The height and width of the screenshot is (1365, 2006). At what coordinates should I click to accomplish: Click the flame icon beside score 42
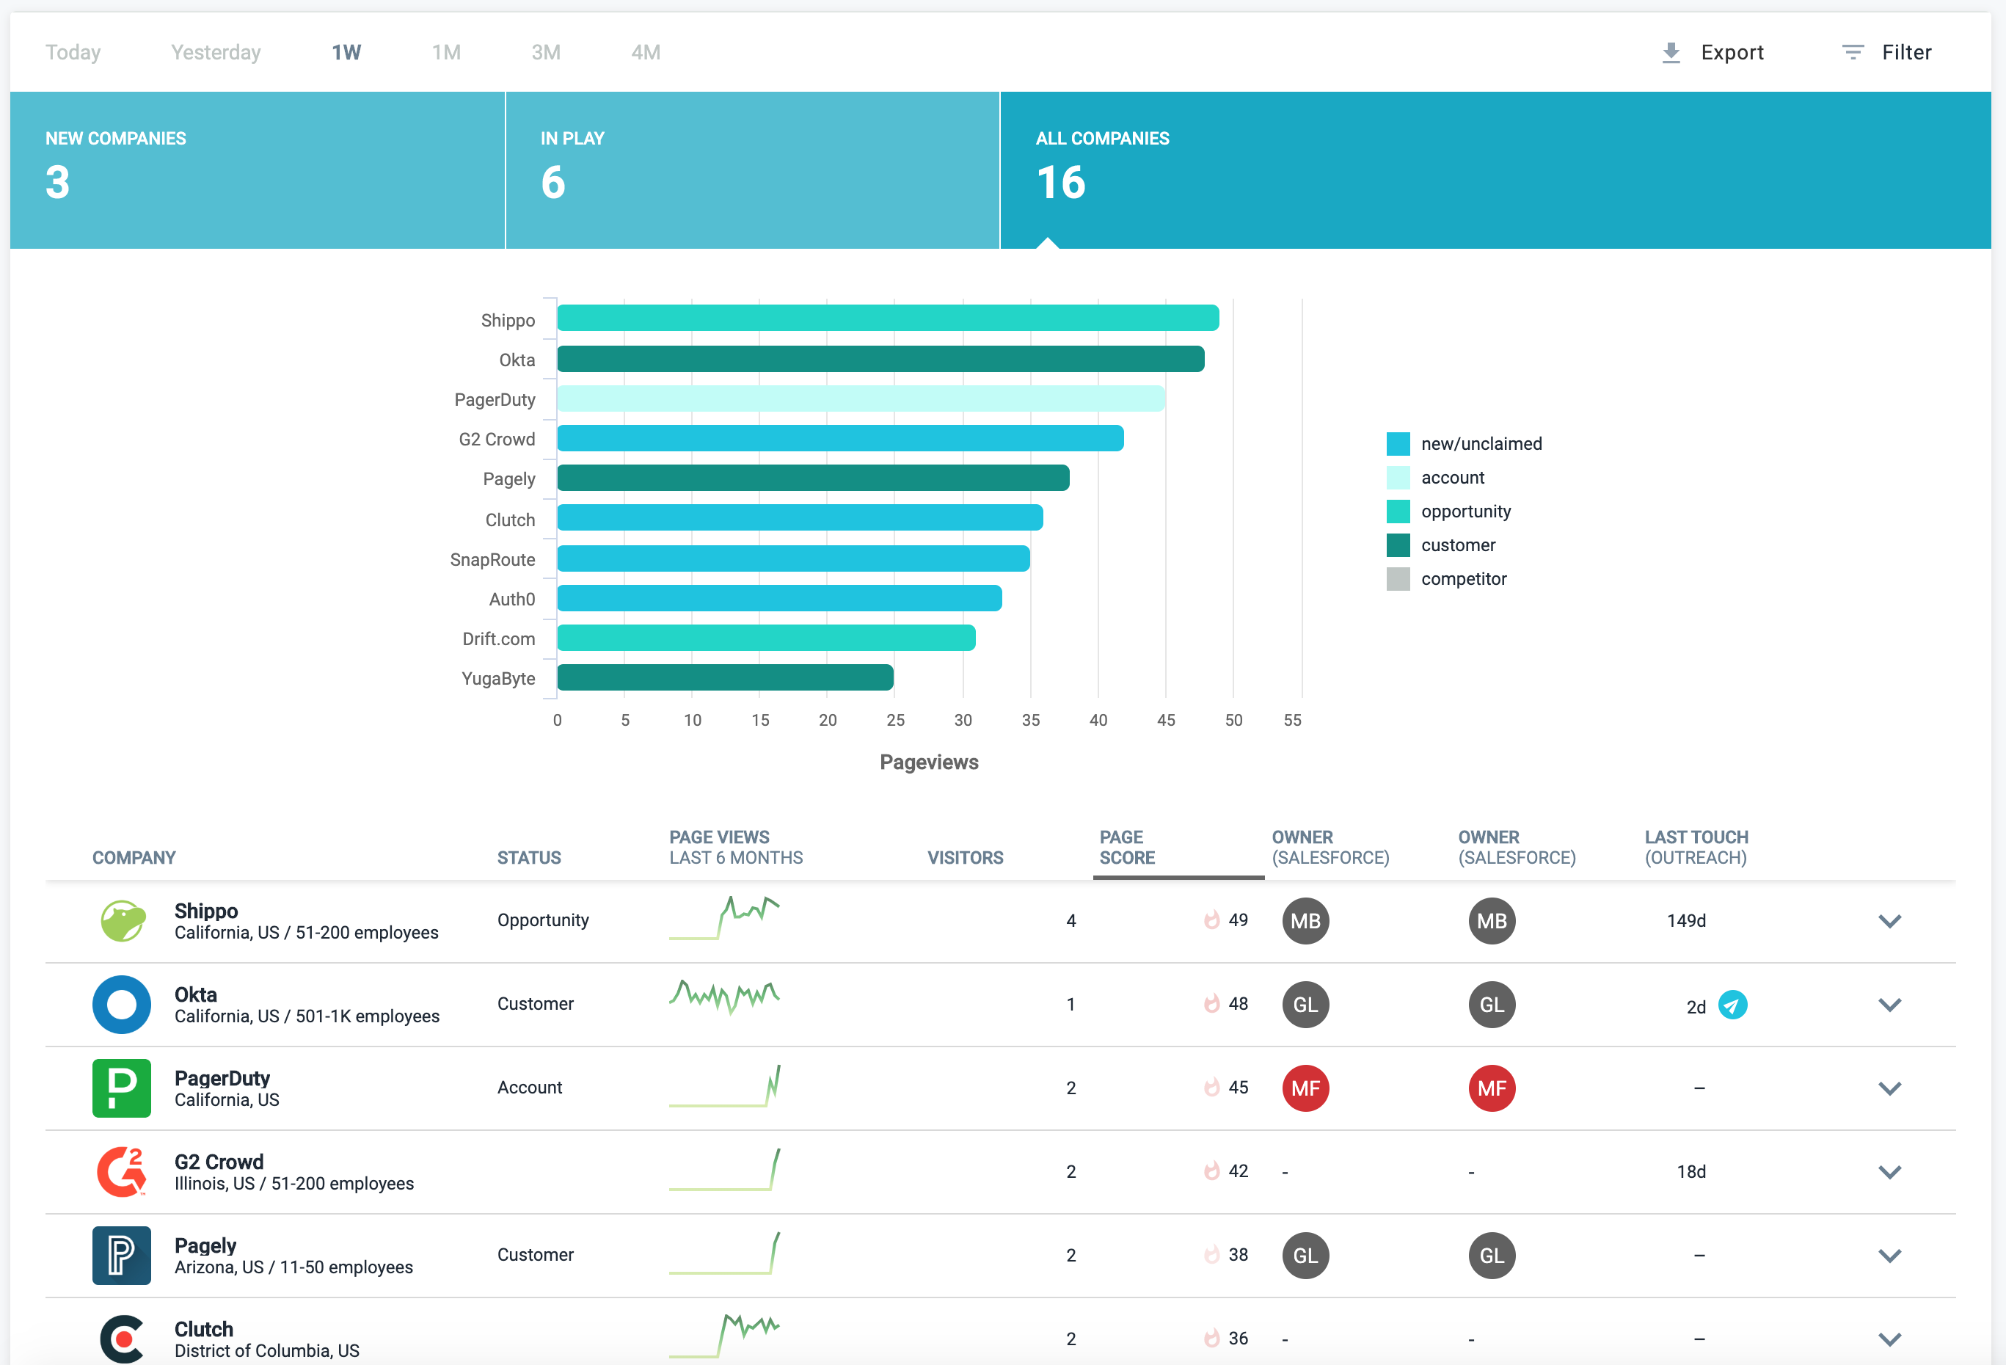click(1212, 1171)
